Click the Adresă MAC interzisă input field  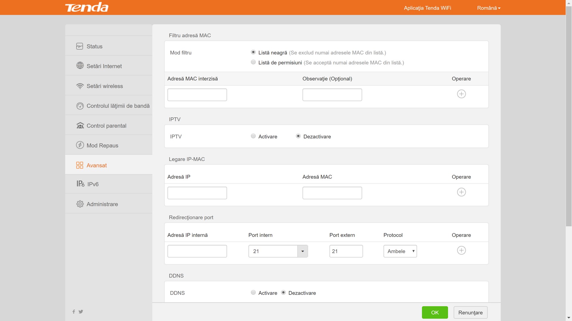(x=197, y=95)
